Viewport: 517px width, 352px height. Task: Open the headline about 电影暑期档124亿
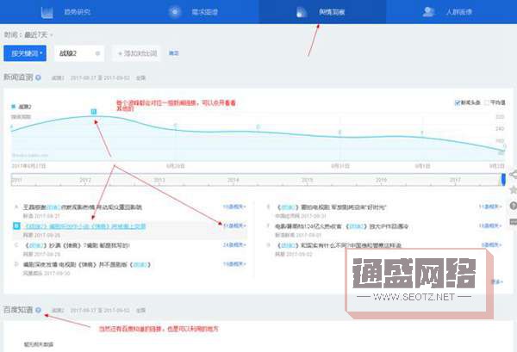point(342,226)
